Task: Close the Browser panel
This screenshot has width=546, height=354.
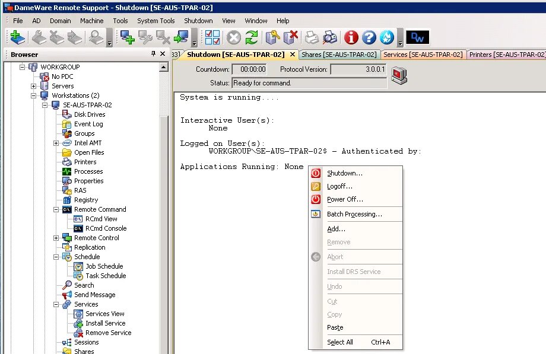Action: click(x=163, y=54)
